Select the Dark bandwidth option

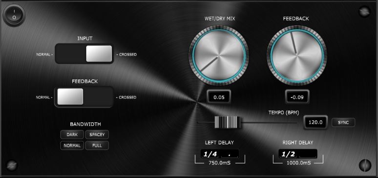pos(72,135)
